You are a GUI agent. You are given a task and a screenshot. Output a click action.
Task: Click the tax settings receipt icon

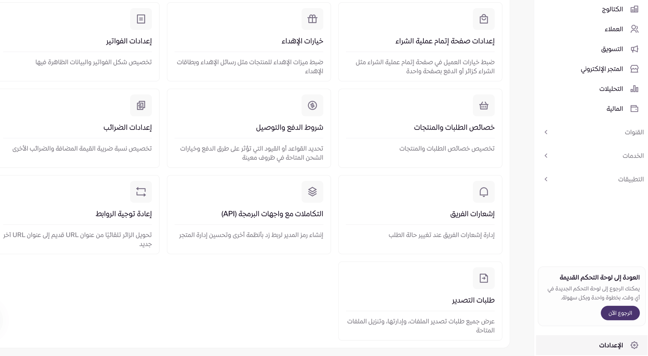141,105
